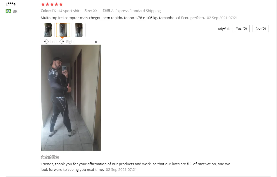Viewport: 277px width, 177px height.
Task: Click the seller reply heading
Action: (x=50, y=157)
